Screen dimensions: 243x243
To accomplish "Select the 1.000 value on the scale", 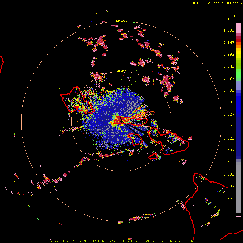I will point(229,30).
